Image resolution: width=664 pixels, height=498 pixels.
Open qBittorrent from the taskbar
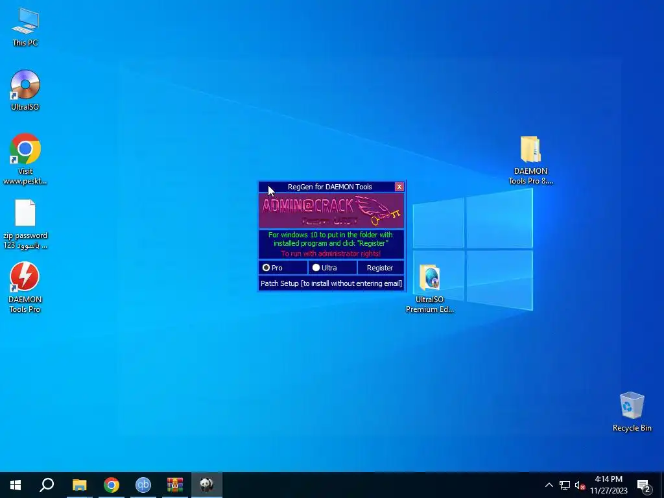tap(143, 485)
